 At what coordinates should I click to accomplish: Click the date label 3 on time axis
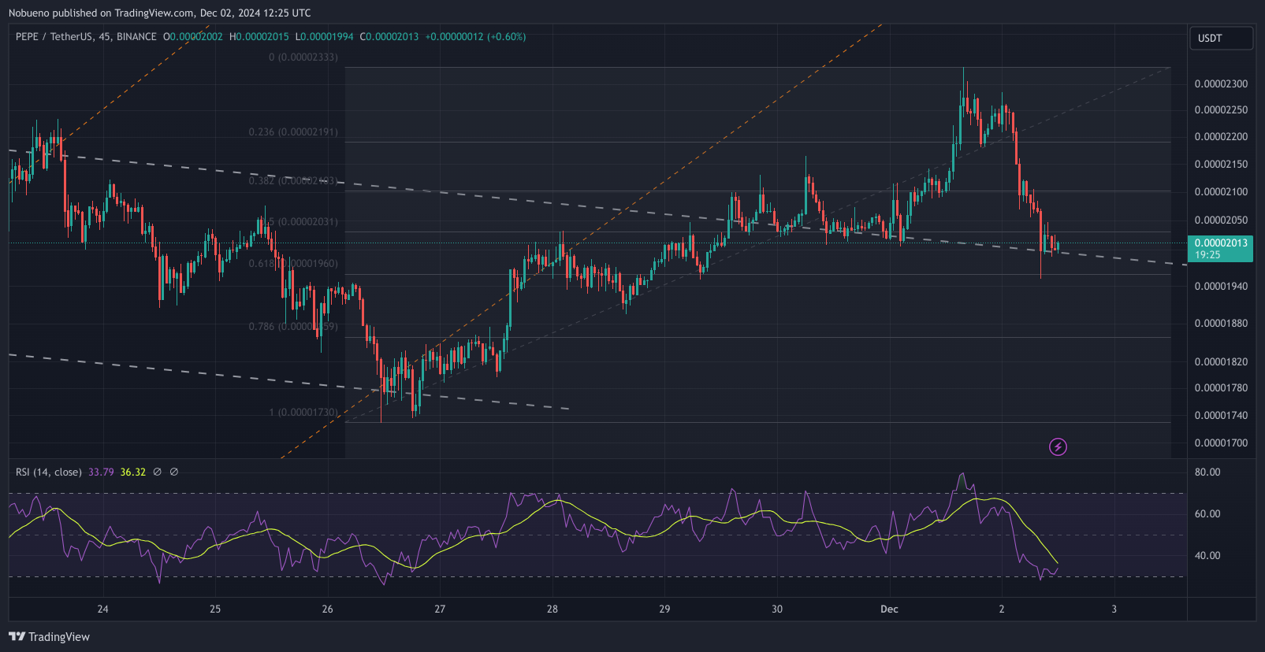pos(1114,609)
